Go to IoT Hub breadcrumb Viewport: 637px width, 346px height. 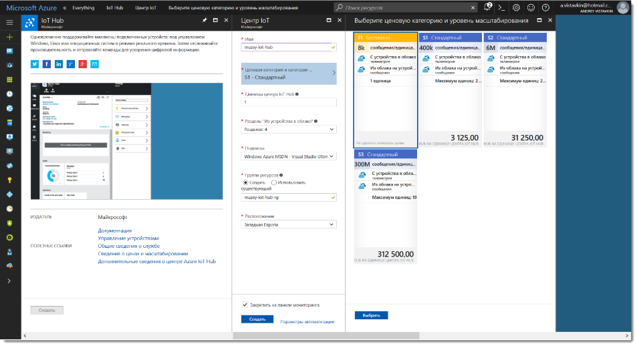[114, 8]
